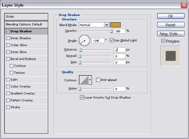Enable the Color Overlay checkbox
The image size is (189, 139).
tap(8, 87)
